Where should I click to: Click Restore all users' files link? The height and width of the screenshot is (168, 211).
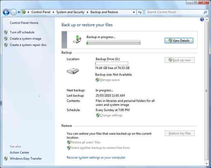click(x=85, y=142)
